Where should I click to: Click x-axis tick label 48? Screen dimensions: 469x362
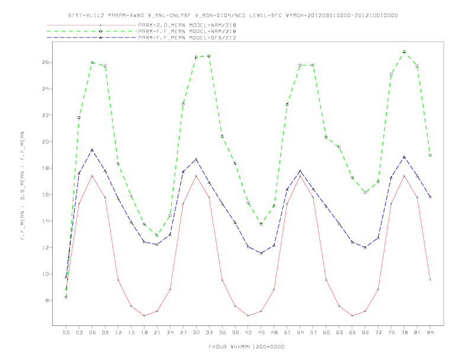pyautogui.click(x=274, y=332)
